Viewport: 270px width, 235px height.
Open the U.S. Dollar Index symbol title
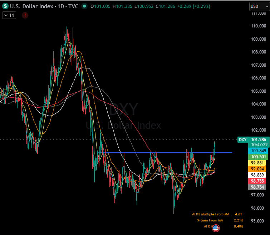pos(44,6)
